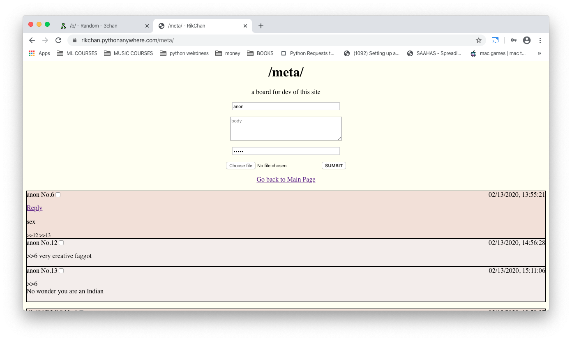
Task: Click into the body text area
Action: click(286, 129)
